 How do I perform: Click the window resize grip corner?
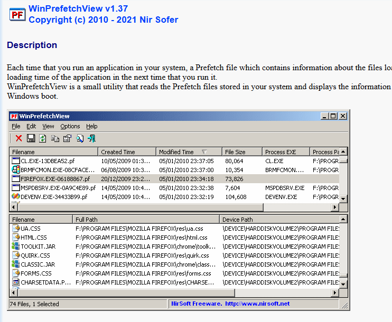(x=344, y=305)
